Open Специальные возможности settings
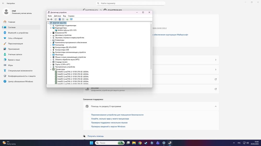The height and width of the screenshot is (146, 261). (x=21, y=71)
